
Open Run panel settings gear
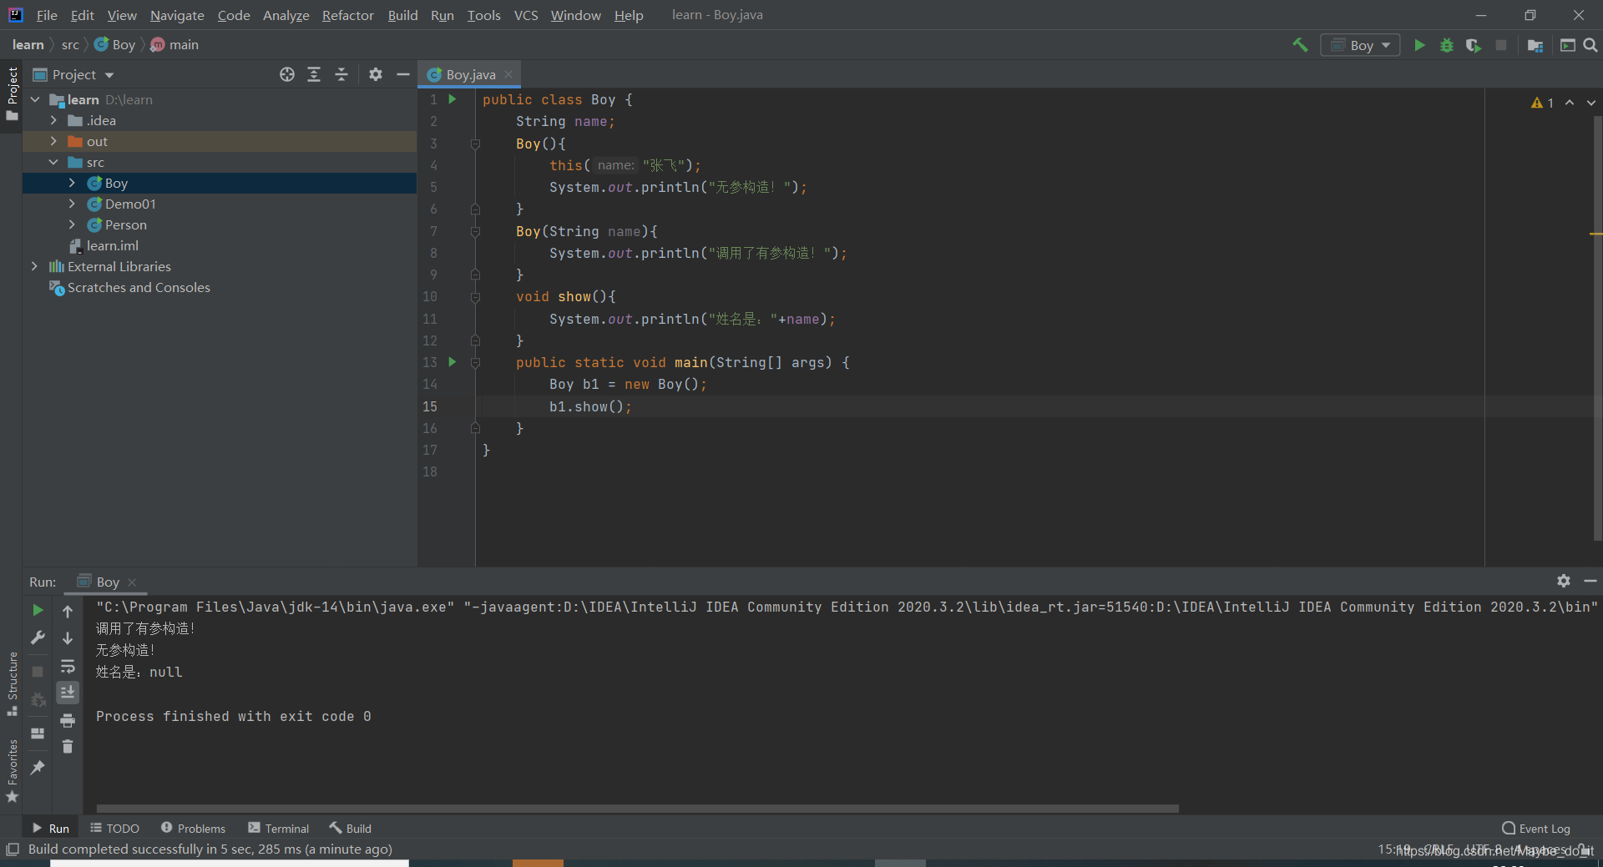pyautogui.click(x=1564, y=581)
